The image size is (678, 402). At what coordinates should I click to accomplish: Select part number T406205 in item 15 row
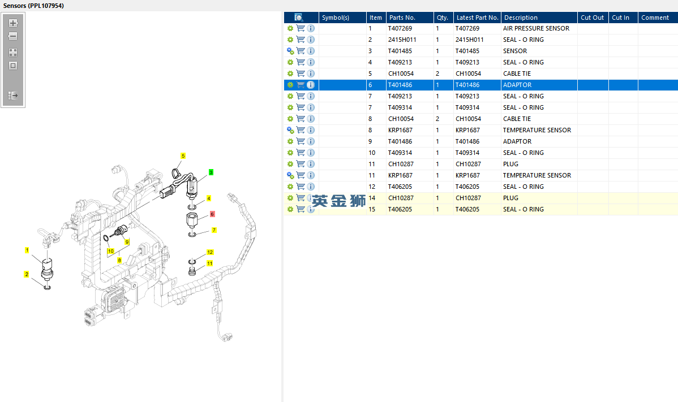[410, 209]
